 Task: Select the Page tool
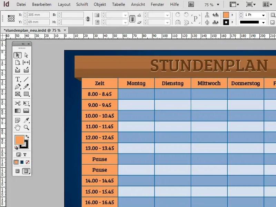click(x=18, y=62)
